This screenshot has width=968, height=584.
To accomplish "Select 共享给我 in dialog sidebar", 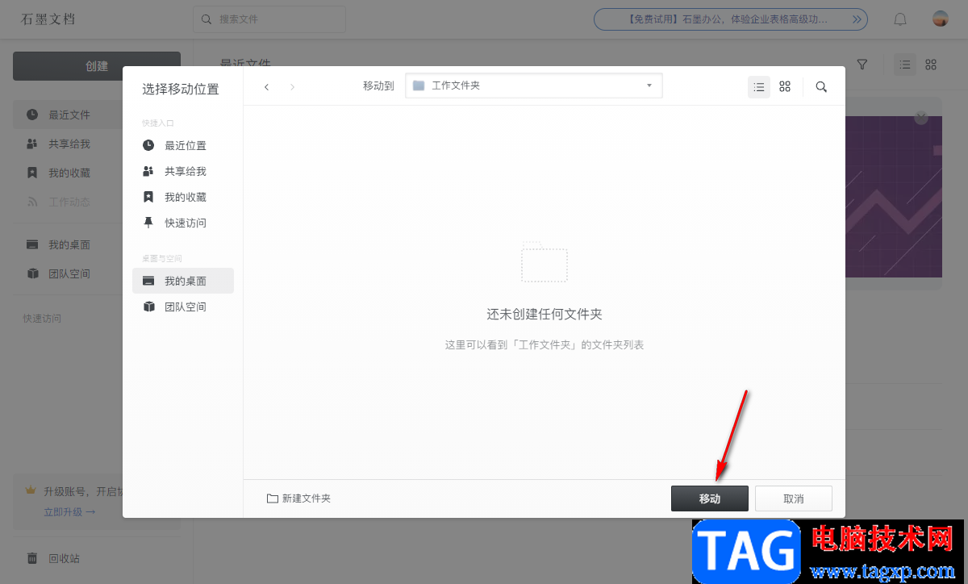I will (x=183, y=171).
